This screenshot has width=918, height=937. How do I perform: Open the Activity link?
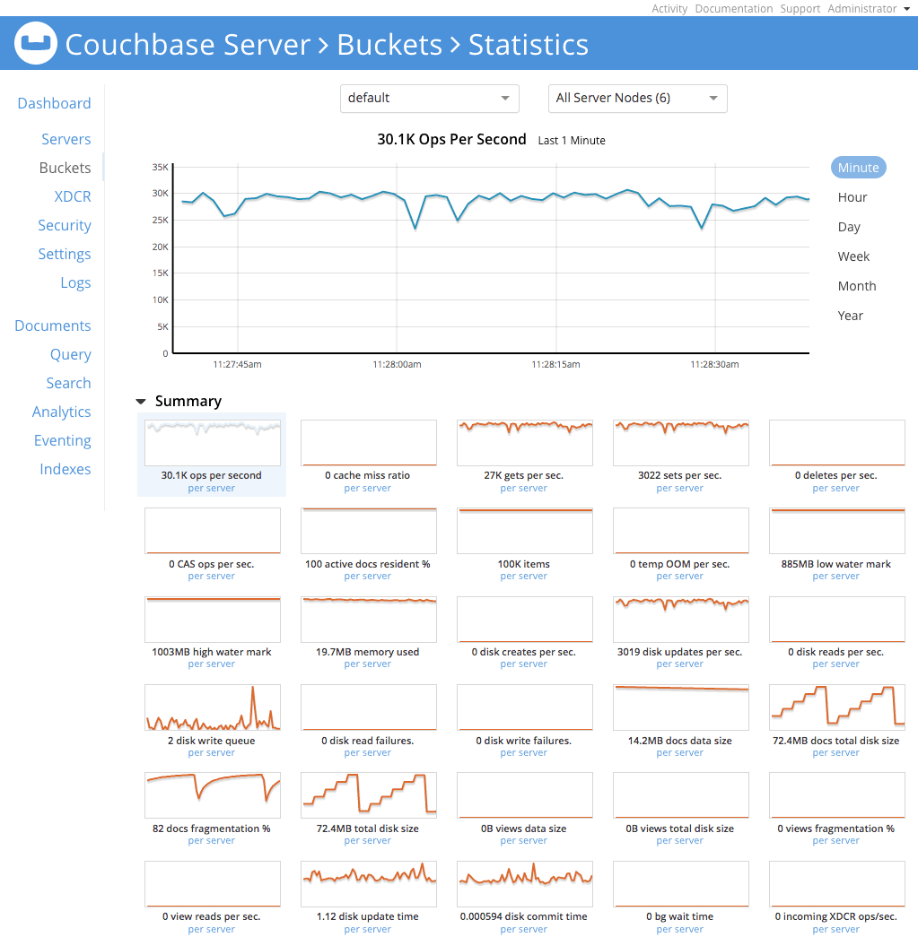click(x=669, y=8)
